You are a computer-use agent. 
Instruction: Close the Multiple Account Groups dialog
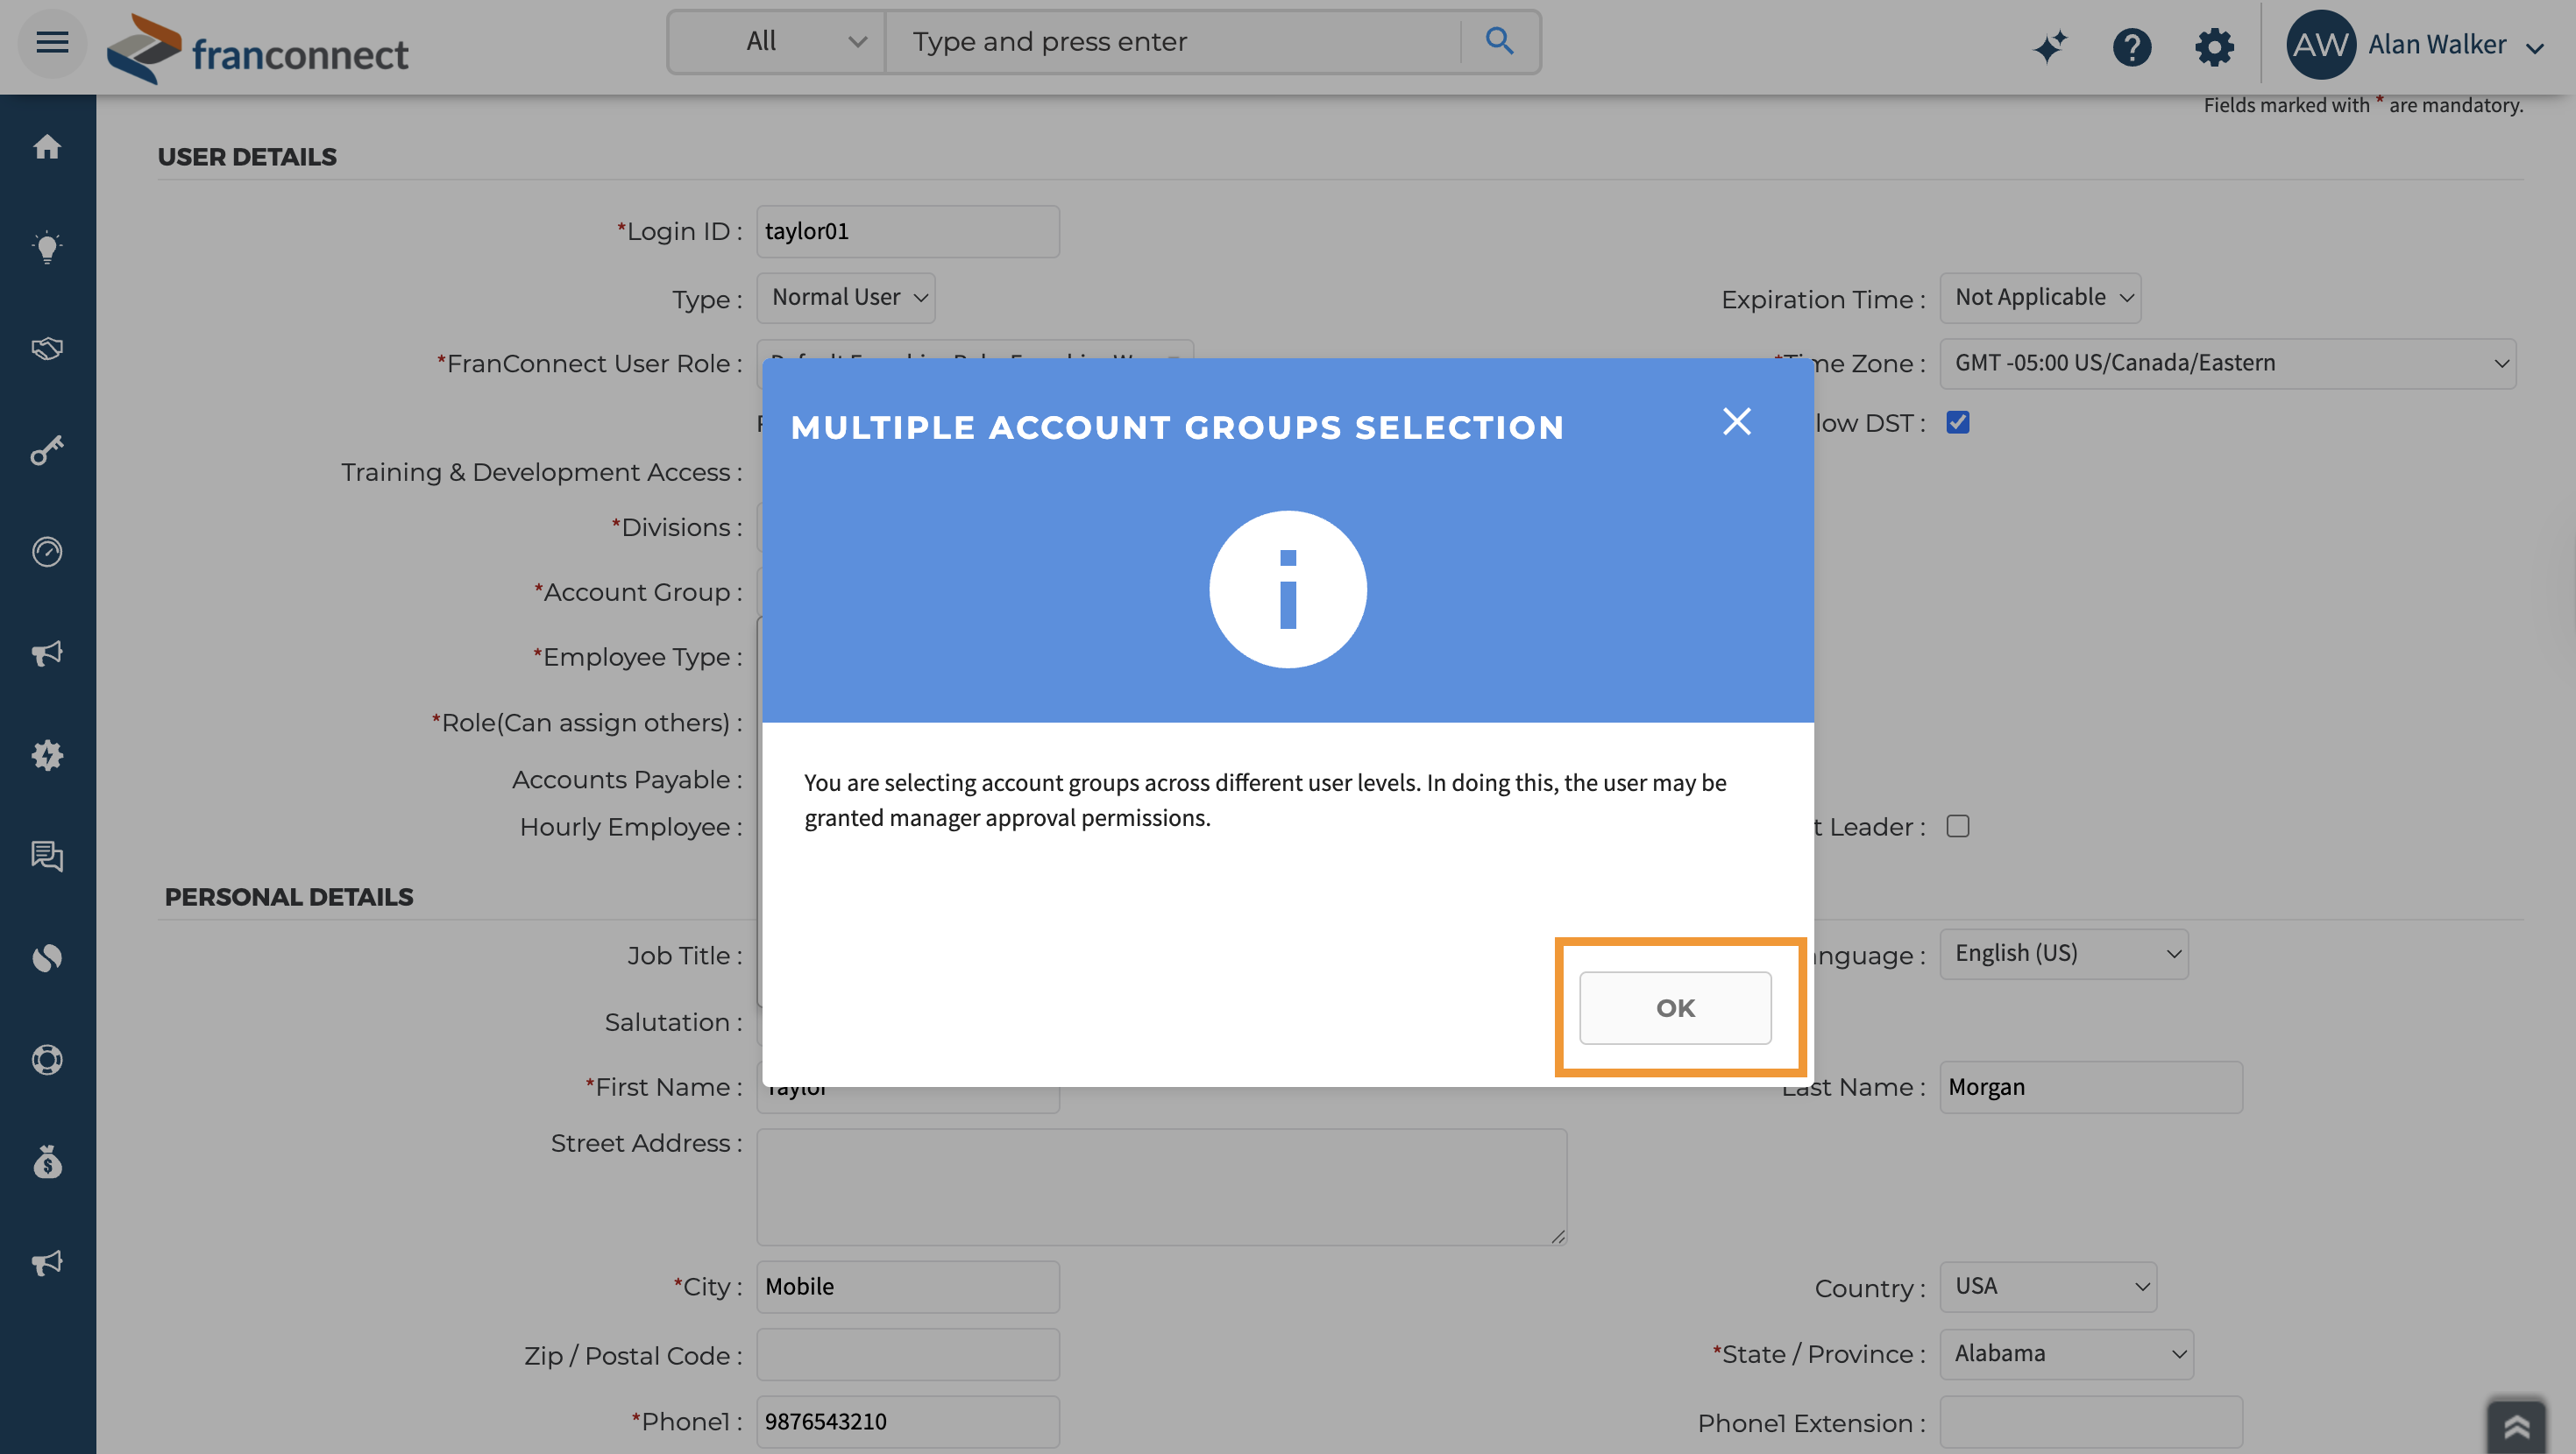pos(1737,421)
